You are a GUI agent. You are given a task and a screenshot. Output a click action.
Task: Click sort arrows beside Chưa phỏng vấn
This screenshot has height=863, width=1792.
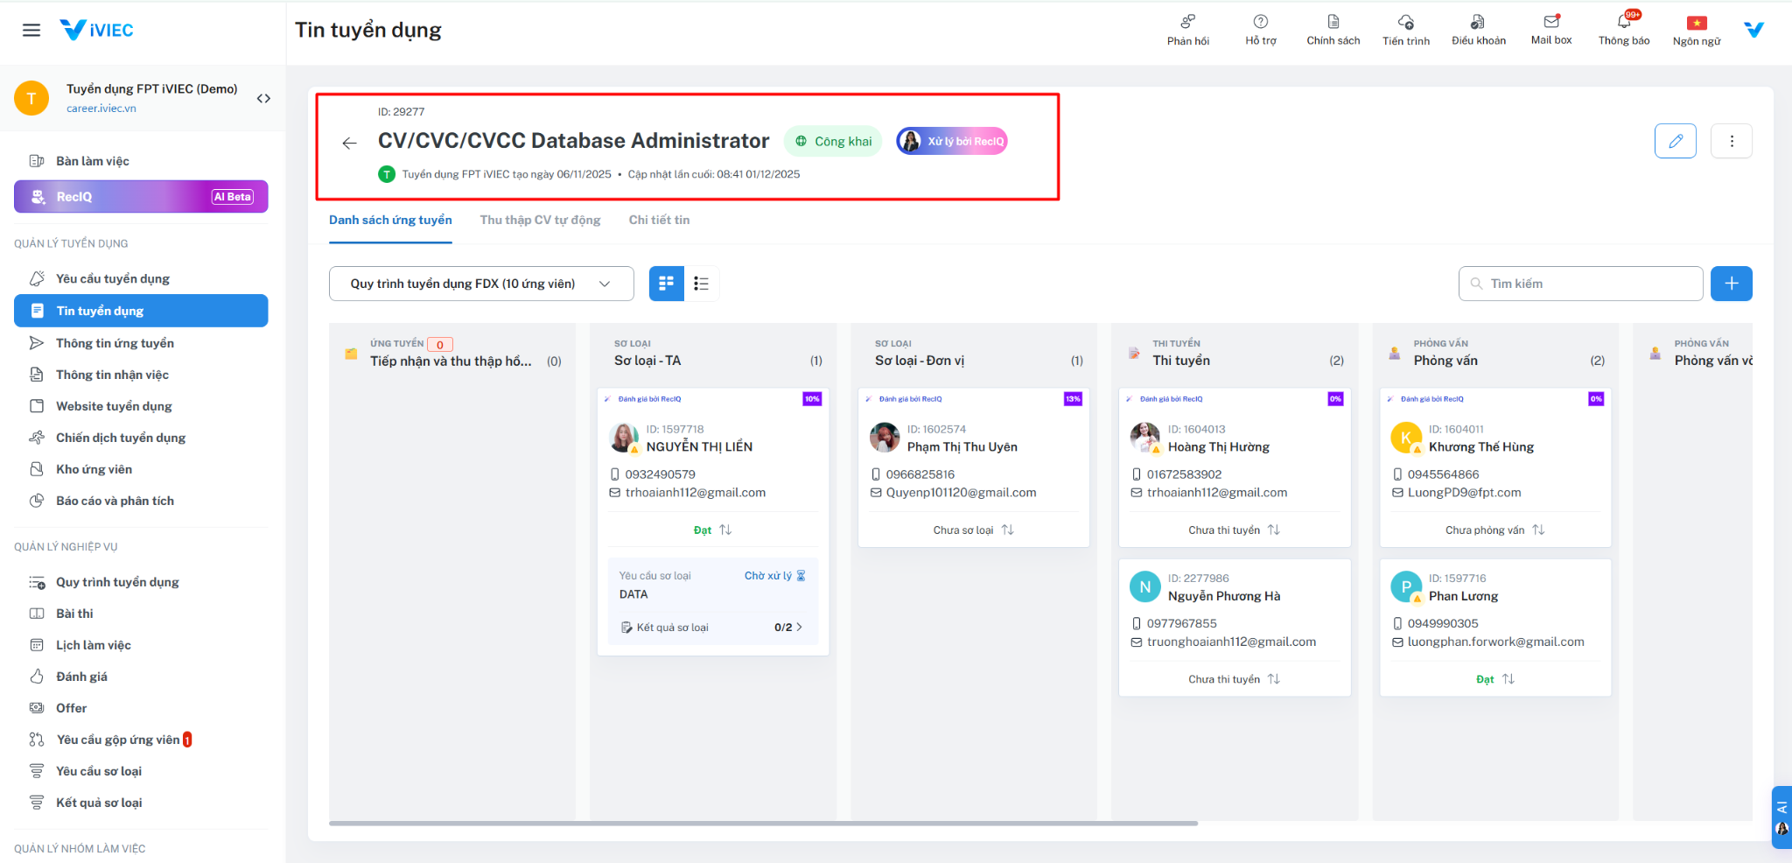click(x=1538, y=530)
